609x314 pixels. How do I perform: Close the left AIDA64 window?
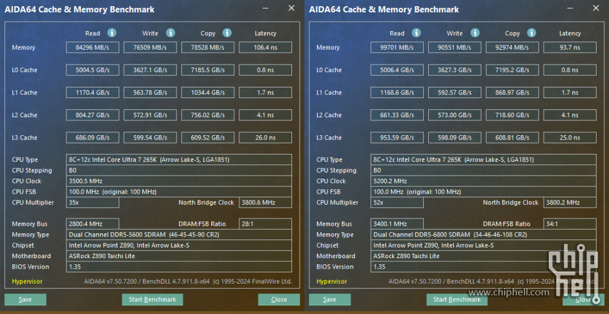coord(291,7)
